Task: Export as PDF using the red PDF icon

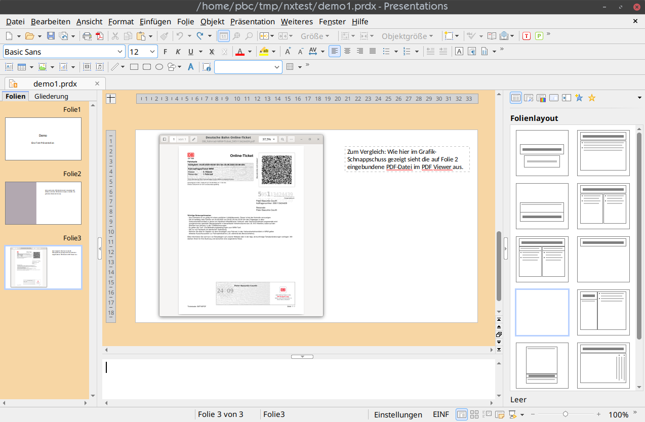Action: click(99, 36)
